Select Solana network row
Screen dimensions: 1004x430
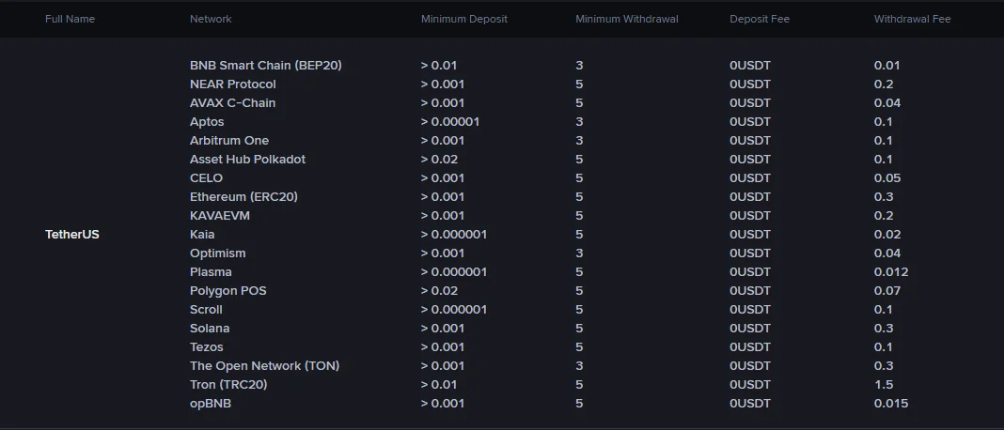[210, 329]
